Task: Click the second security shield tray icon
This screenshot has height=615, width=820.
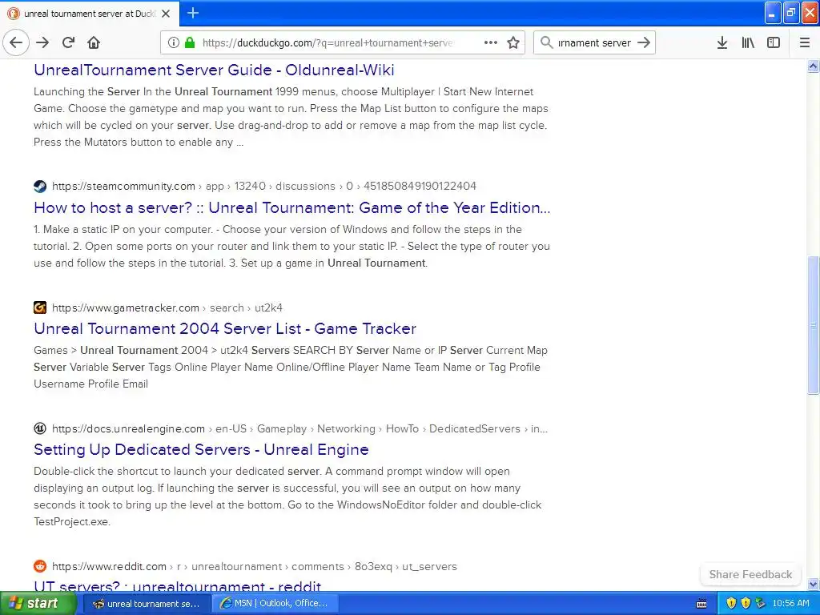Action: tap(746, 604)
